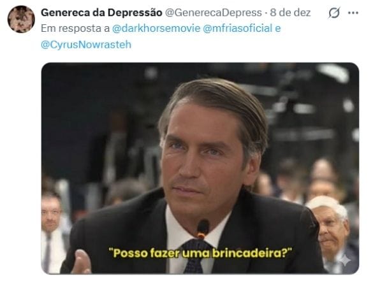Screen dimensions: 373x281
Task: Click the raised hand at image bottom
Action: tap(82, 261)
